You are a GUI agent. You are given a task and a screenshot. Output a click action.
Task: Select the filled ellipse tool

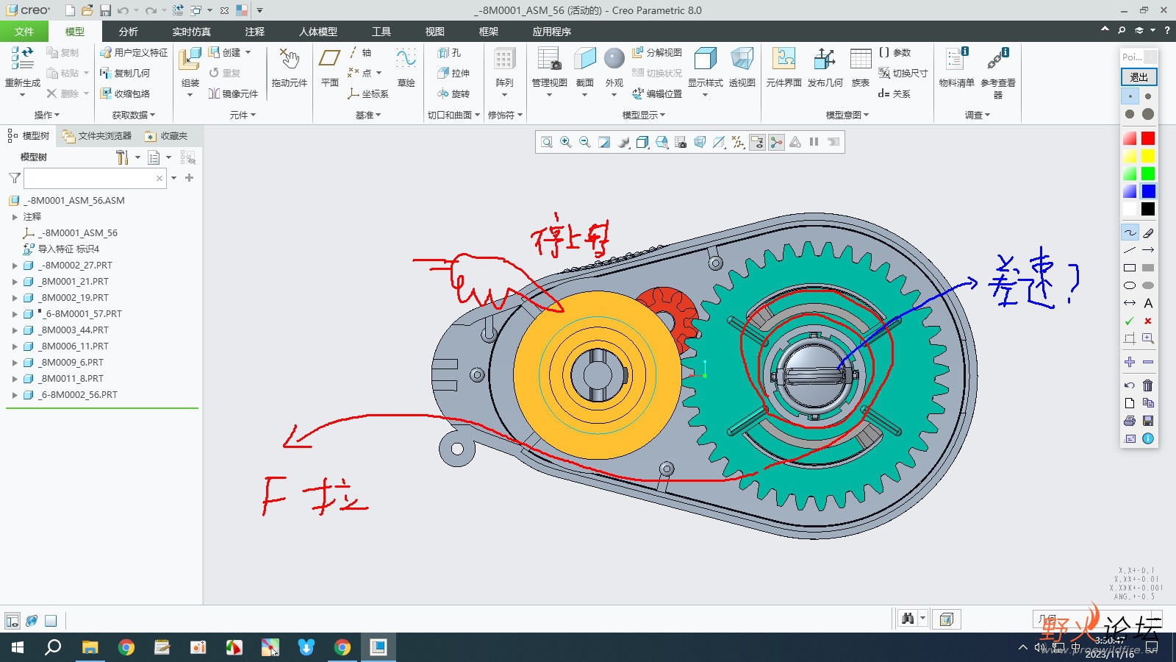(x=1148, y=285)
